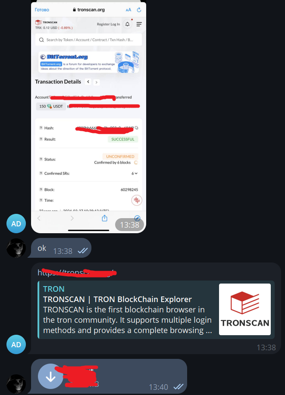The height and width of the screenshot is (395, 285).
Task: Click the reload page icon in browser bar
Action: click(139, 10)
